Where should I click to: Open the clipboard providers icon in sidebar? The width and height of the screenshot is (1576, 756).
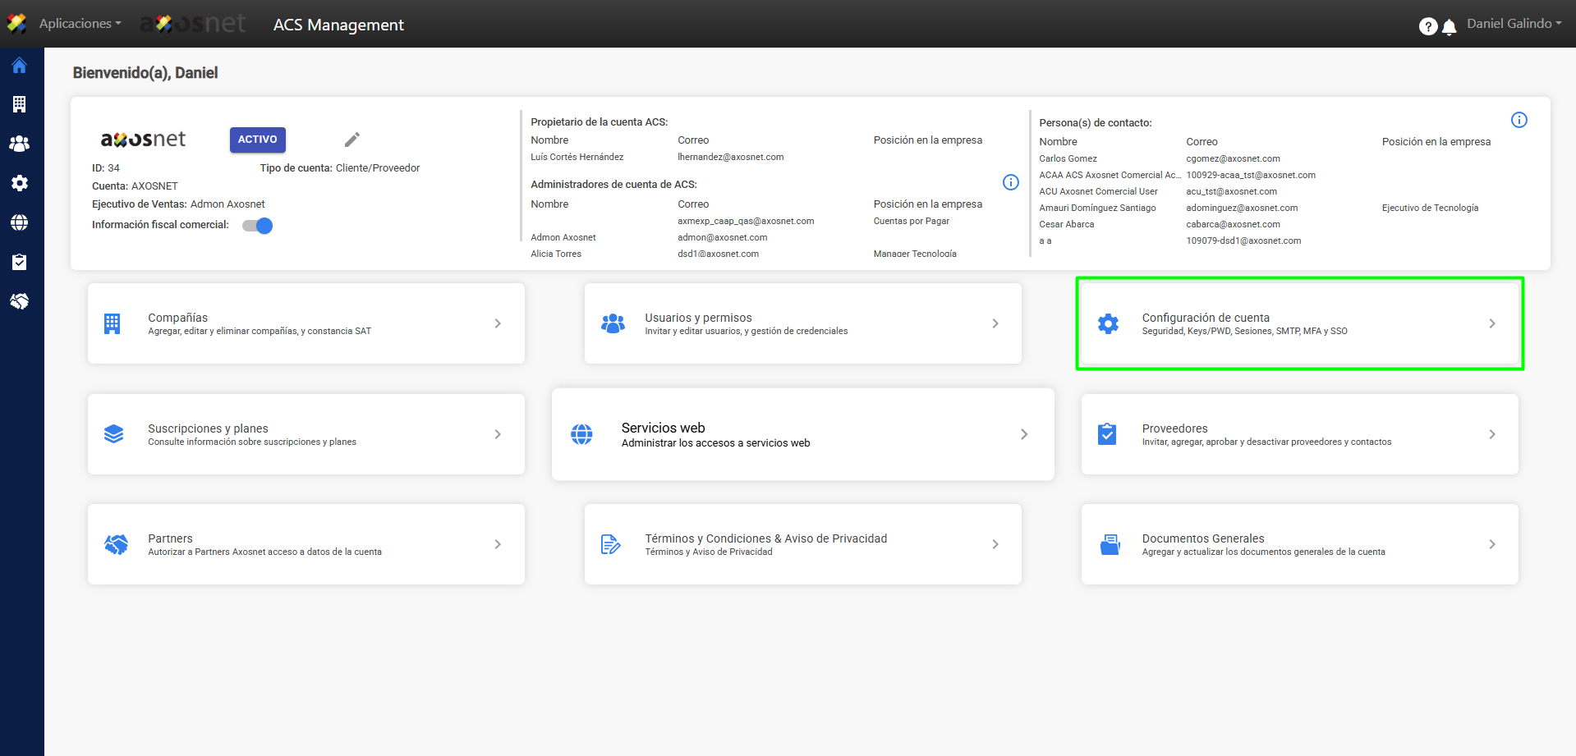tap(20, 262)
